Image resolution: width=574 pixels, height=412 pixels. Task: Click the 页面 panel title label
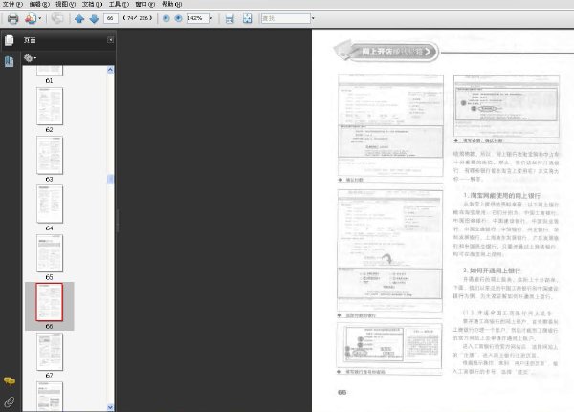pos(30,40)
